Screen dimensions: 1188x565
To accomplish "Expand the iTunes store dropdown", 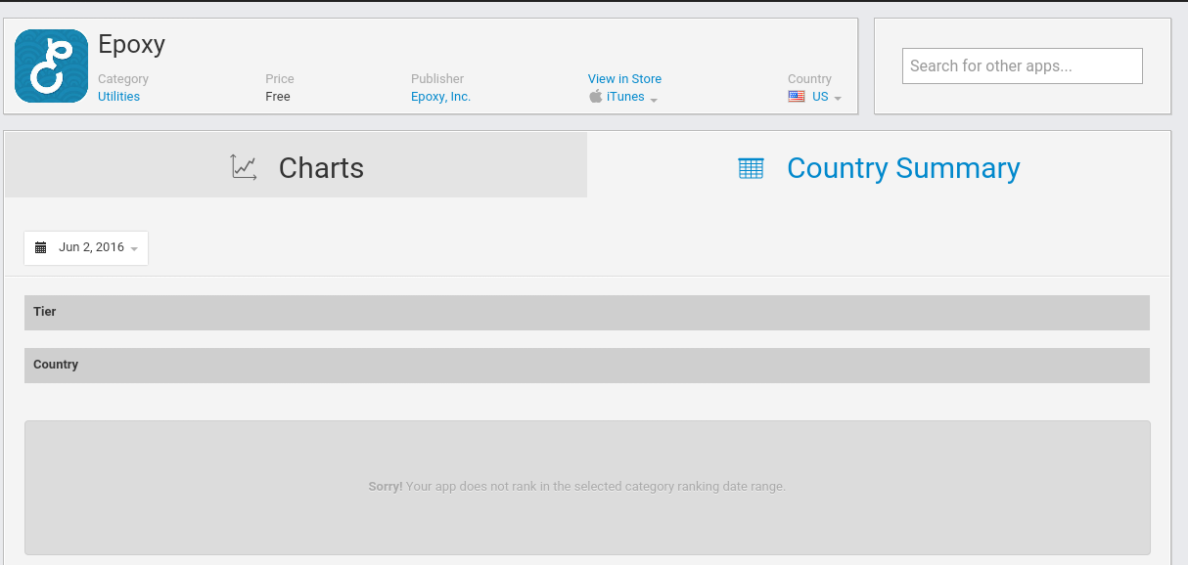I will [654, 99].
